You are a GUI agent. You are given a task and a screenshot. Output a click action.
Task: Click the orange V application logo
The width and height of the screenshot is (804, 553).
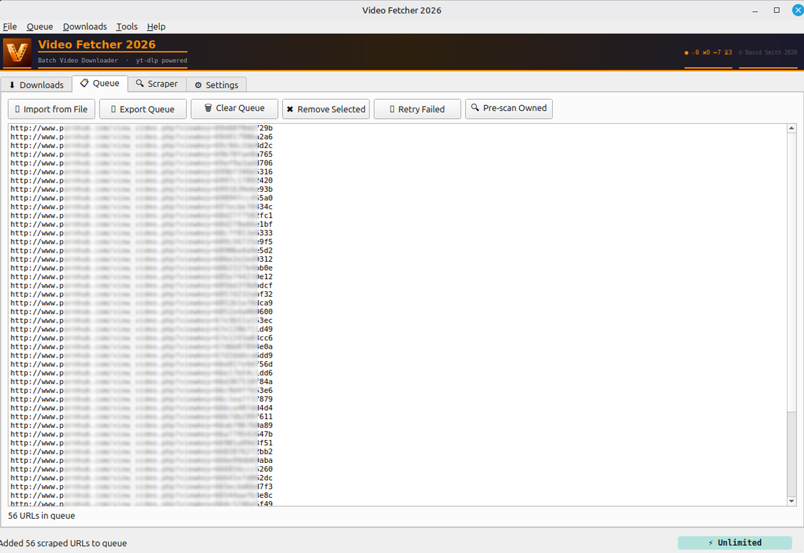coord(17,52)
